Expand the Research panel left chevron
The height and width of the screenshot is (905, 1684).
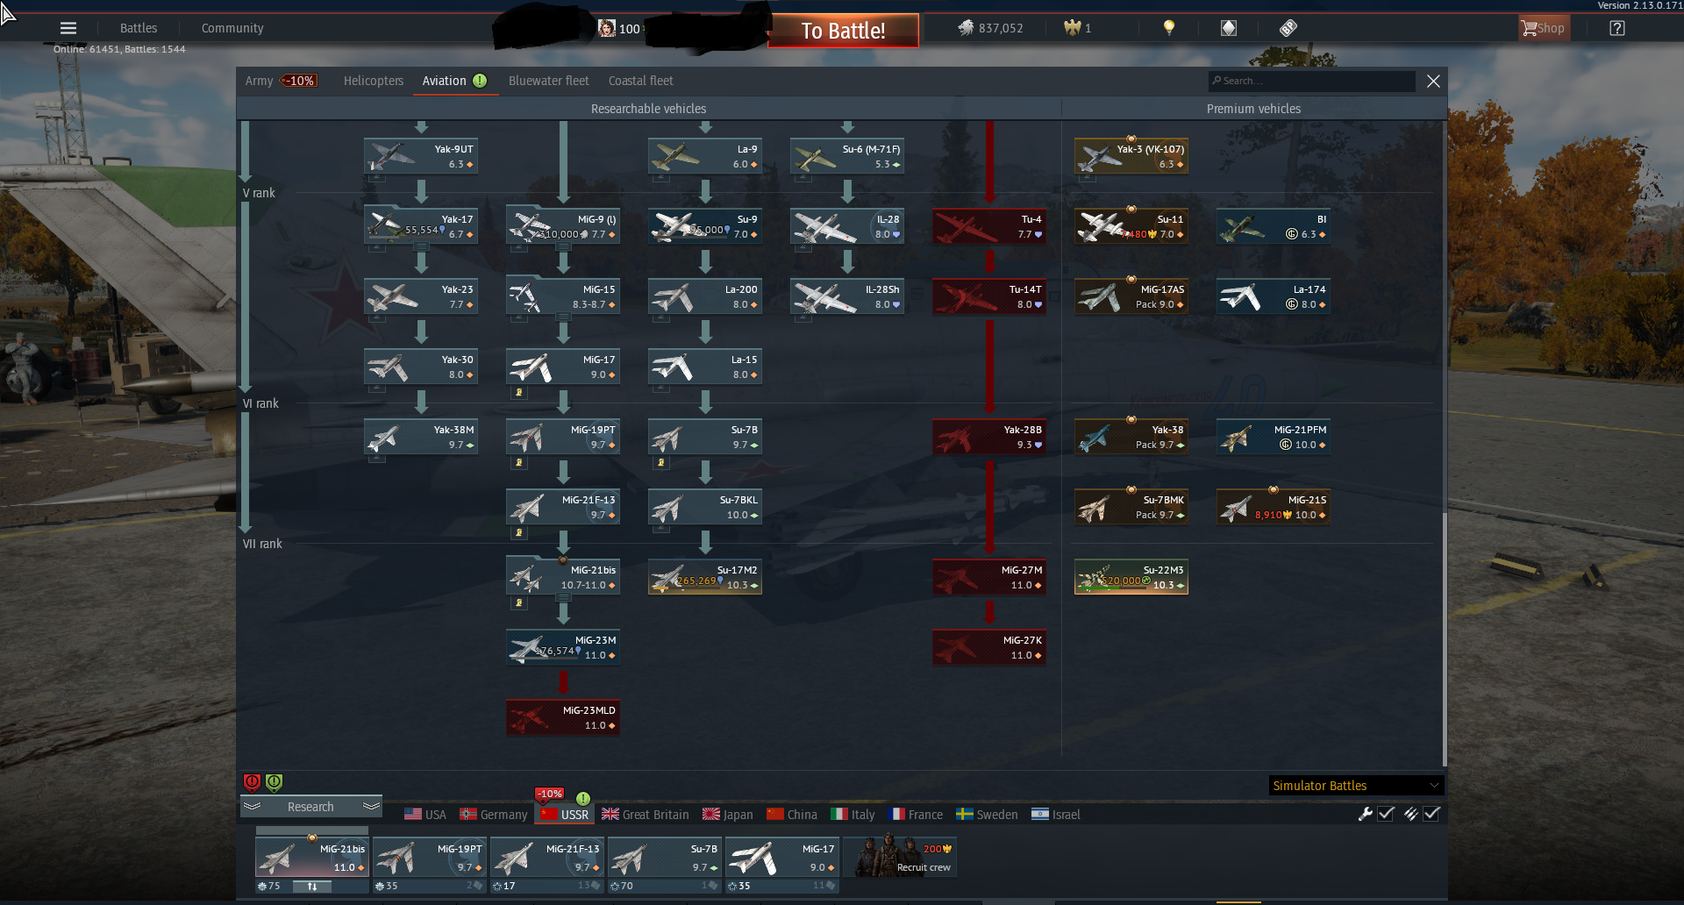pos(253,806)
